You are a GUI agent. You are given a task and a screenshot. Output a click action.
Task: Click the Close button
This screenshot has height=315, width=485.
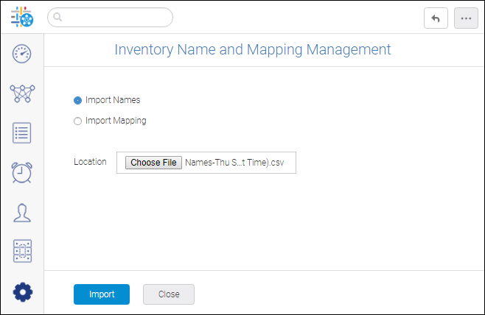pos(169,294)
